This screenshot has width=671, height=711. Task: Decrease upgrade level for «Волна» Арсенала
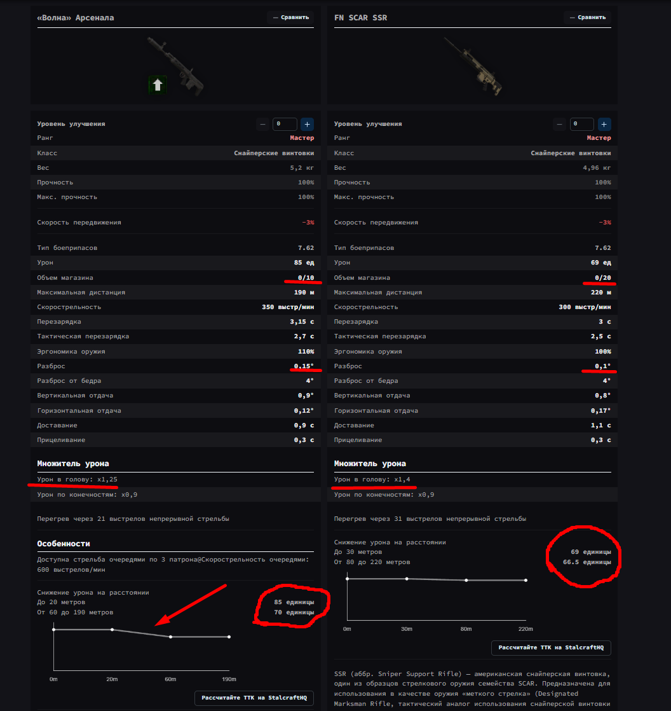(262, 124)
